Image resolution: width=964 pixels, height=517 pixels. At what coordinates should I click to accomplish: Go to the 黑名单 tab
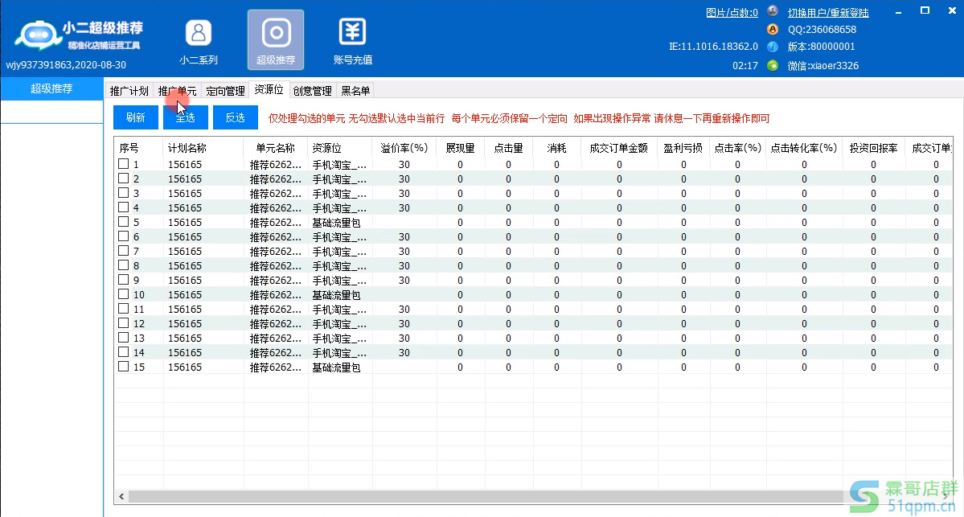355,91
